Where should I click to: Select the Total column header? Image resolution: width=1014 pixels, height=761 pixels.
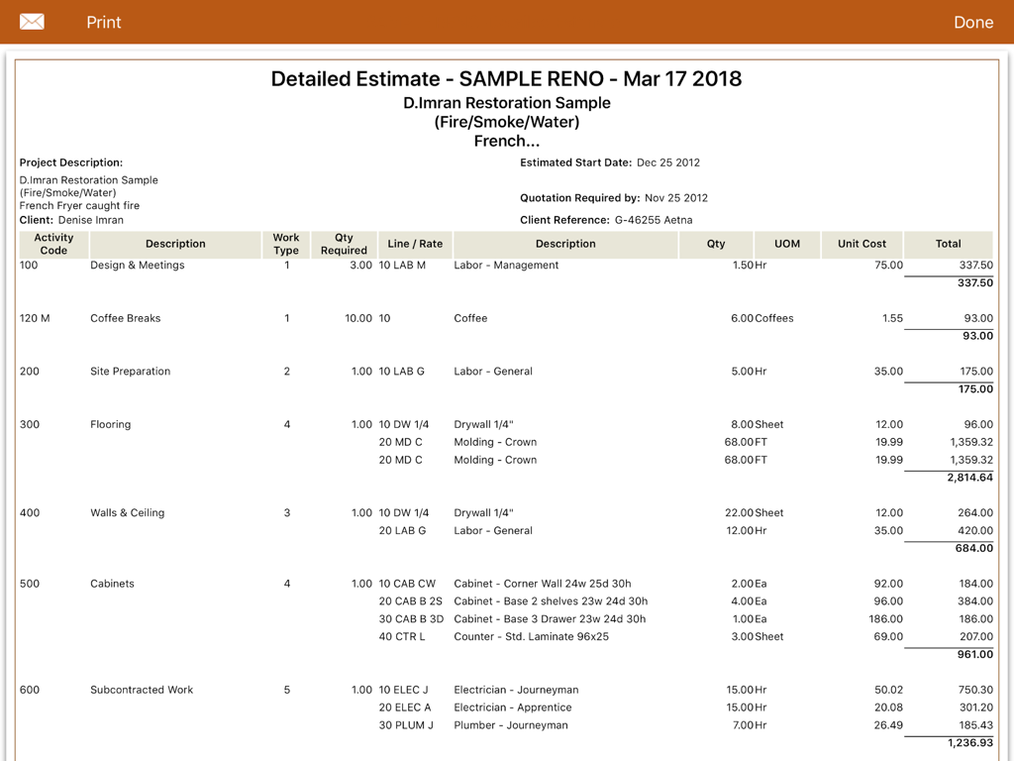point(948,244)
